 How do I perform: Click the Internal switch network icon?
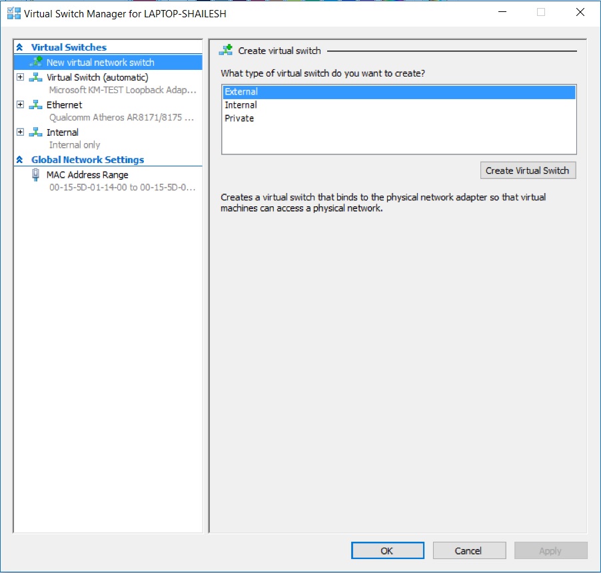[35, 132]
